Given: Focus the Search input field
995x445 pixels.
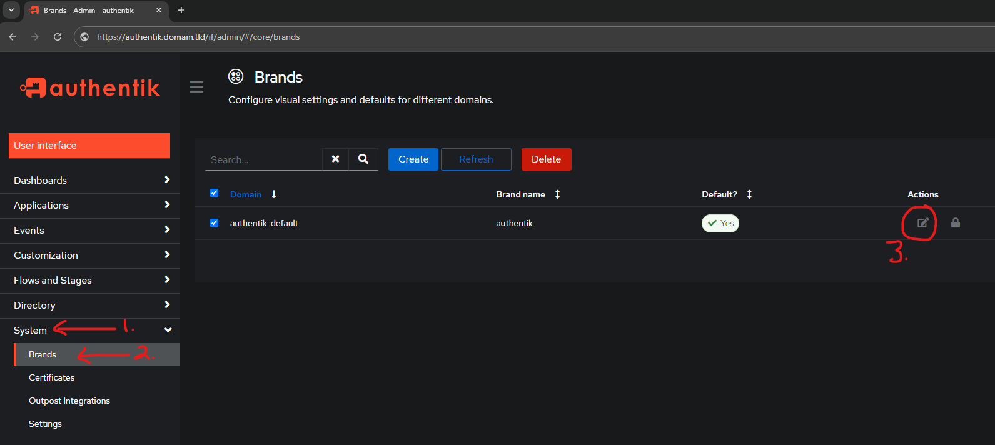Looking at the screenshot, I should (x=263, y=159).
